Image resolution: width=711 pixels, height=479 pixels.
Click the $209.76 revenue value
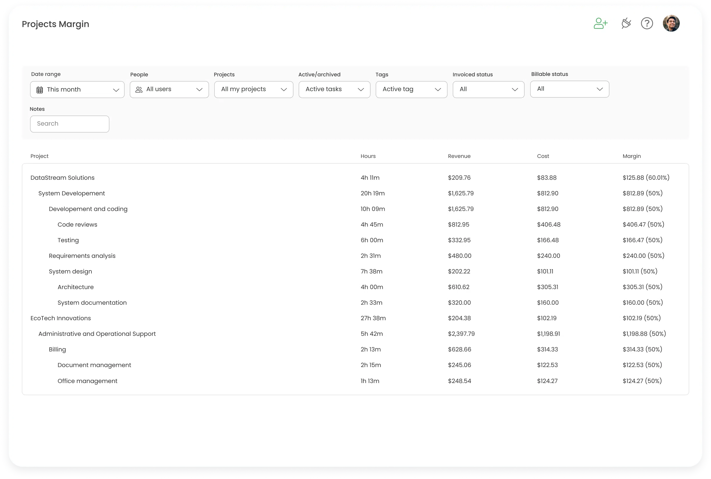[459, 178]
